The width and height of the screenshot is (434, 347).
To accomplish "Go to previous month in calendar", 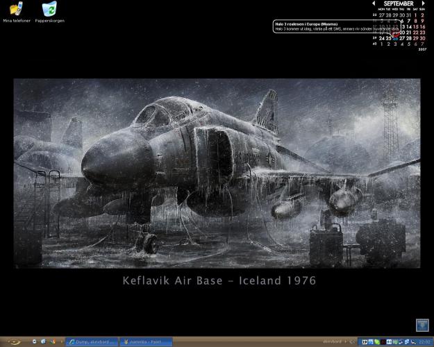I will coord(374,3).
